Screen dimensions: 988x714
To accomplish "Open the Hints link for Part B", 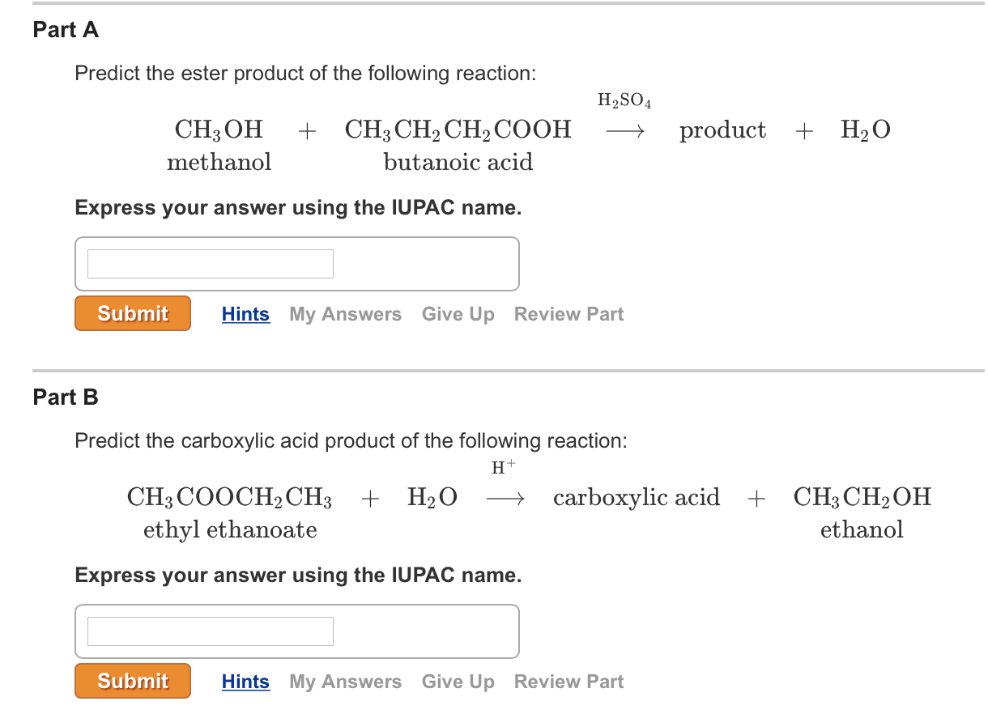I will pos(245,682).
